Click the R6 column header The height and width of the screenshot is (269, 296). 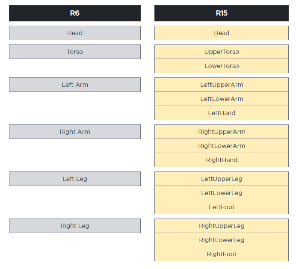pos(75,13)
